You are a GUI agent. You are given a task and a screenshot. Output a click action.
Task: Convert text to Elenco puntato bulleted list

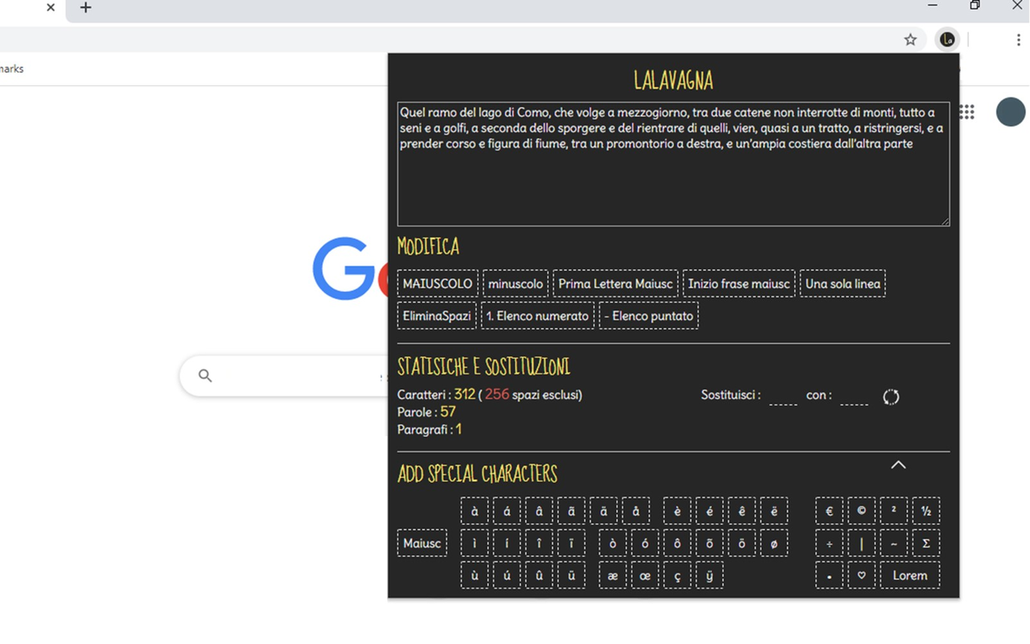[649, 316]
